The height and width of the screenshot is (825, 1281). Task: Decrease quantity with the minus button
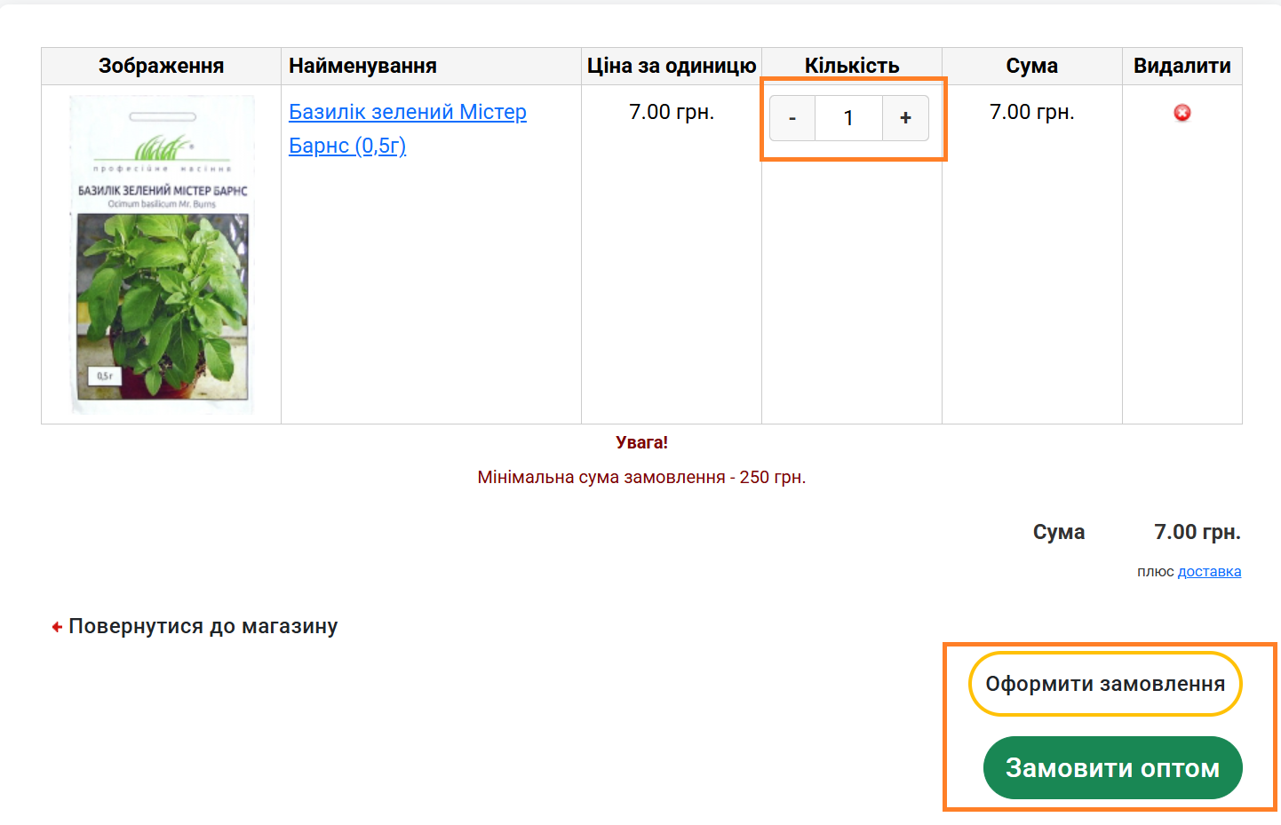(792, 118)
